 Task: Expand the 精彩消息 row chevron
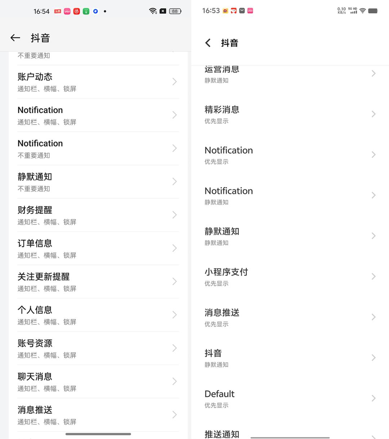click(x=374, y=114)
